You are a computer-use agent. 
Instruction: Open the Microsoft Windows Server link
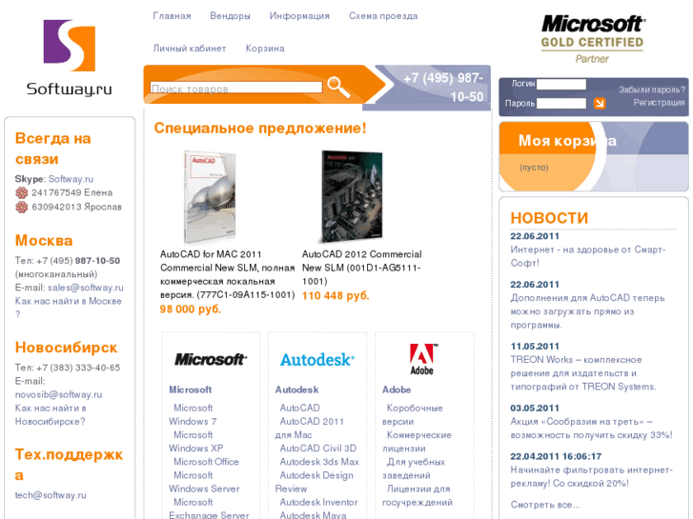204,483
